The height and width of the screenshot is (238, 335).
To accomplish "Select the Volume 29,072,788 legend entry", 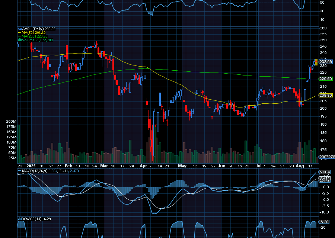I will click(x=37, y=40).
